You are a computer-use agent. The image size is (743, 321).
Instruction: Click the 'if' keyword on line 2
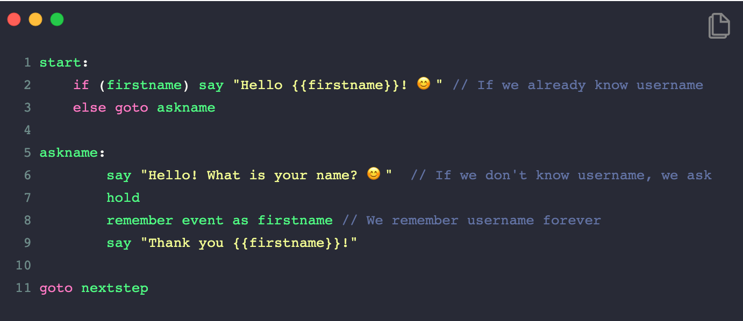point(81,85)
